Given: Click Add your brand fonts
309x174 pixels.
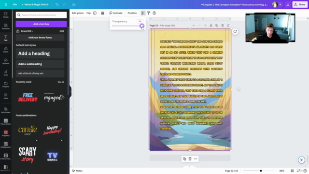Looking at the screenshot, I should tap(40, 38).
